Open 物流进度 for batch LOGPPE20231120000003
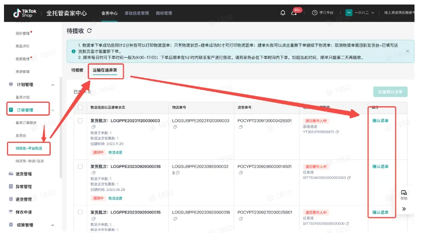Image resolution: width=421 pixels, height=233 pixels. click(x=115, y=152)
